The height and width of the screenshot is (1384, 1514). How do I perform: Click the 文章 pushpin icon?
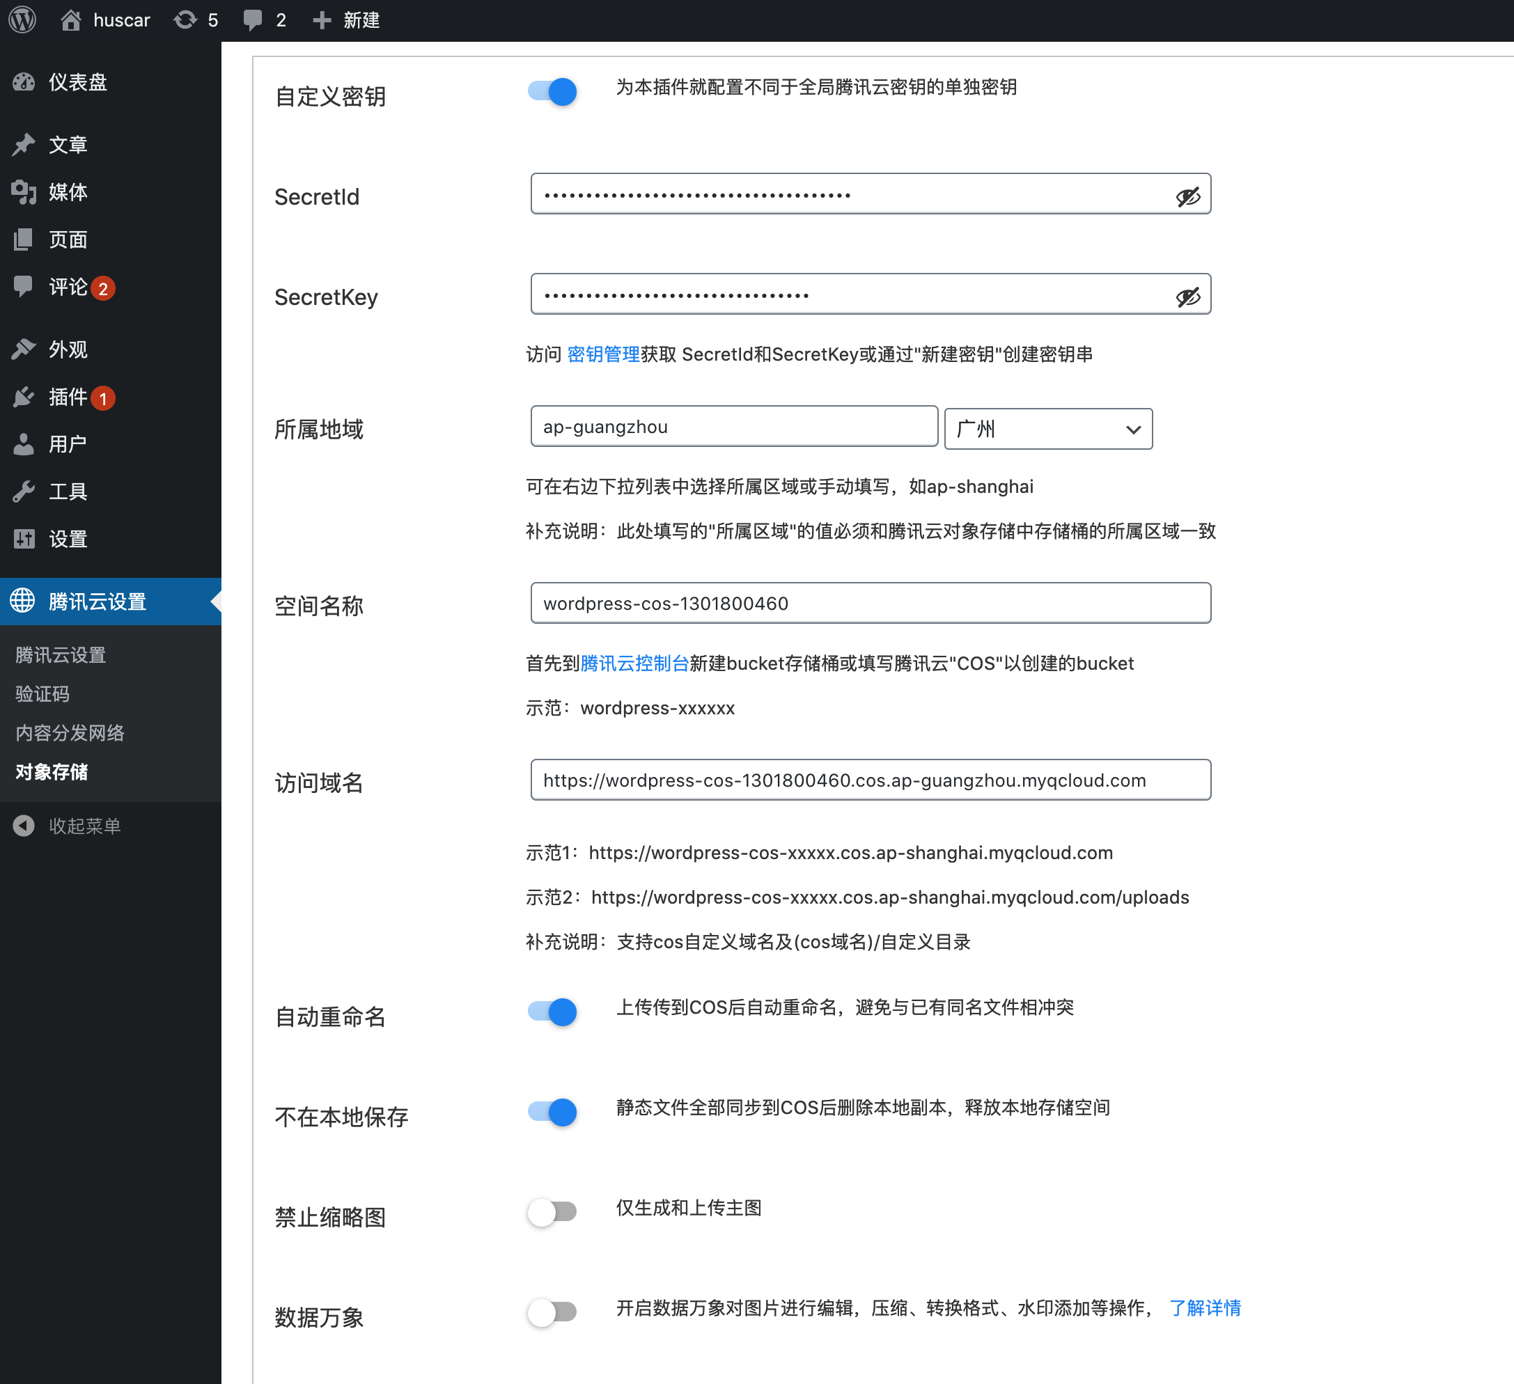[24, 144]
